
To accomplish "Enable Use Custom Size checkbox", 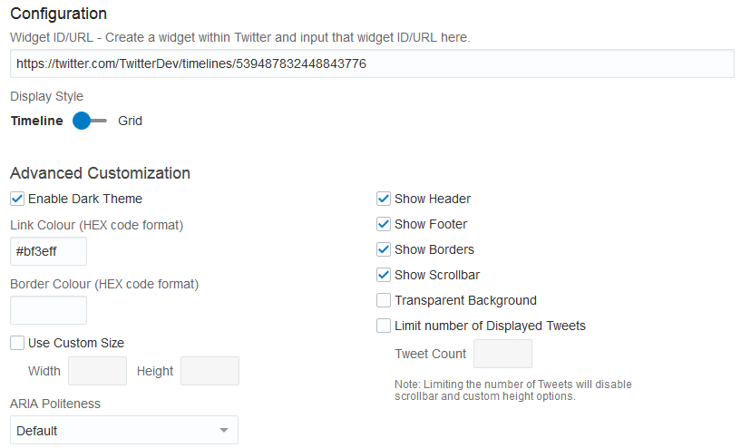I will tap(17, 343).
